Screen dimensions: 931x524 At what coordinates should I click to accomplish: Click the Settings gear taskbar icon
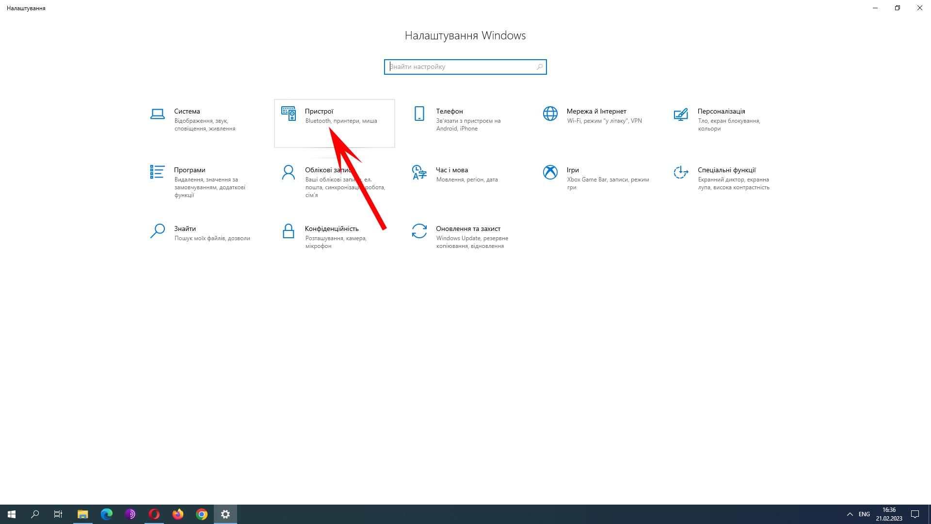click(225, 514)
